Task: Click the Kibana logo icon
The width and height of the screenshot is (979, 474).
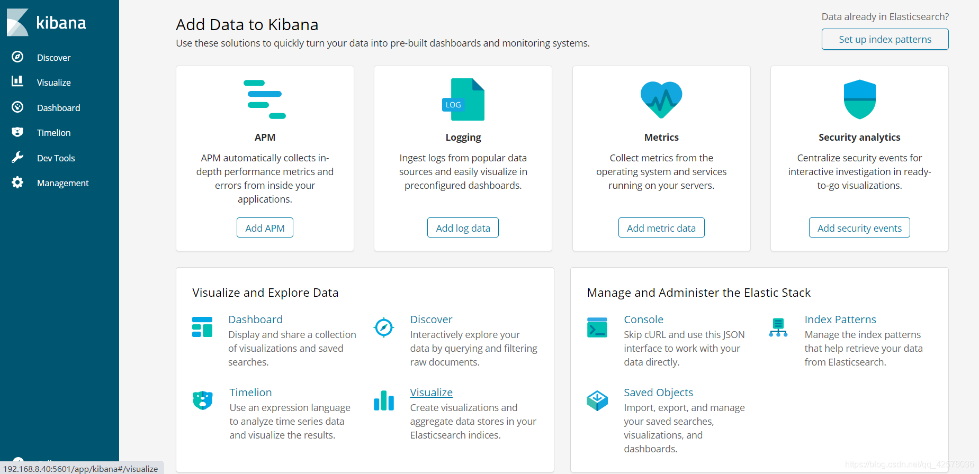Action: (x=17, y=22)
